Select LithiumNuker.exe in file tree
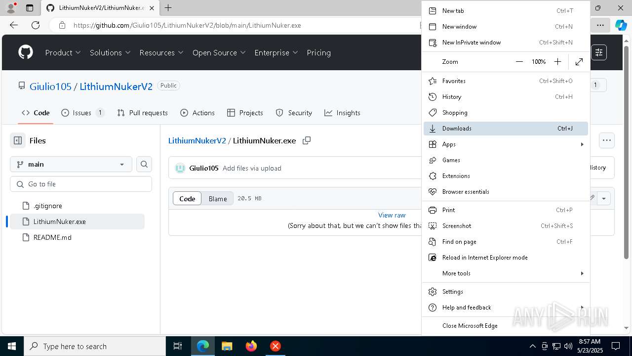 (x=78, y=222)
